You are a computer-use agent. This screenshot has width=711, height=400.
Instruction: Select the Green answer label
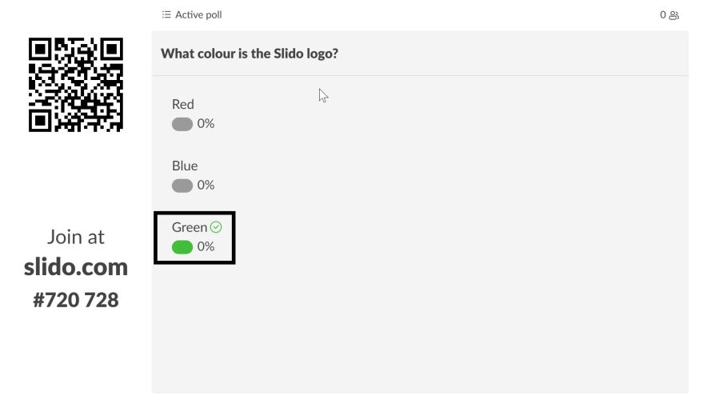(190, 227)
